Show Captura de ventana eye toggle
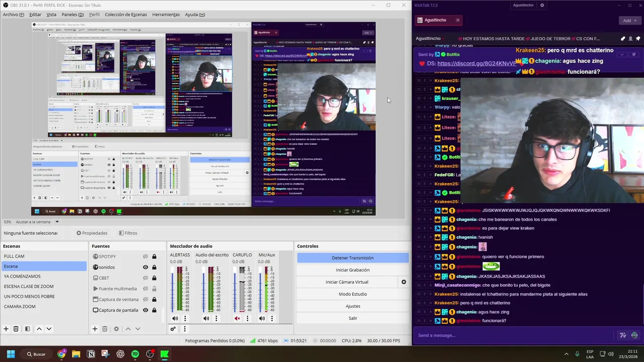The image size is (644, 362). tap(145, 299)
